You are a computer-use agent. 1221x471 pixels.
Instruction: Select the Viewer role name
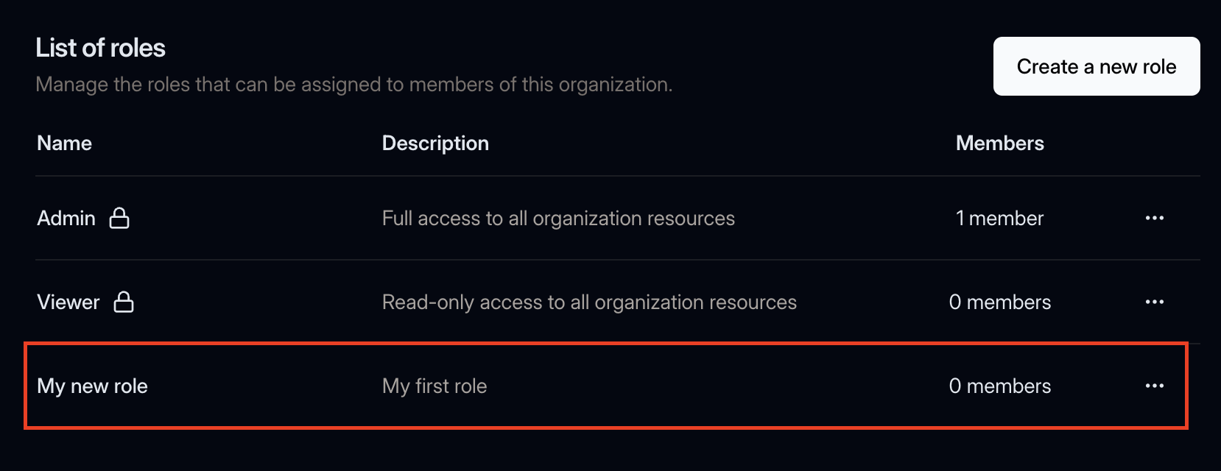click(68, 302)
